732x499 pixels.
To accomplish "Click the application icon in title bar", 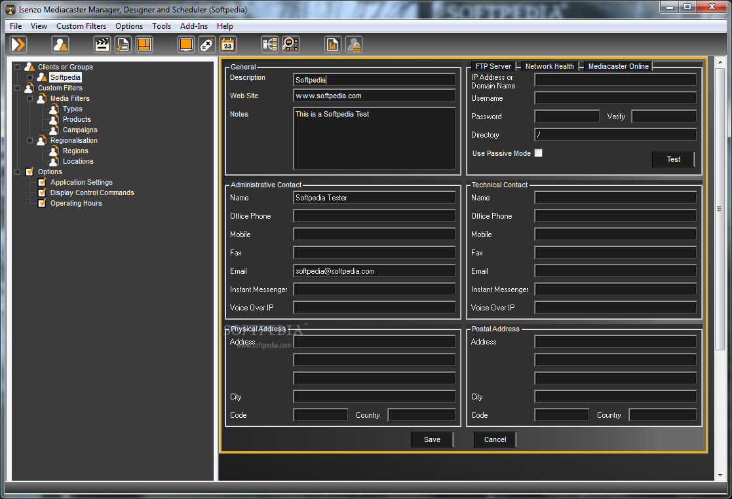I will click(10, 9).
